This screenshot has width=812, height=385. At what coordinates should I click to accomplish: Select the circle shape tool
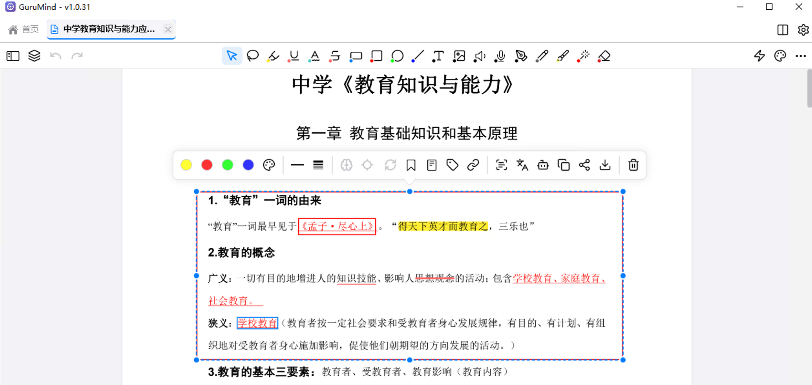pos(397,56)
